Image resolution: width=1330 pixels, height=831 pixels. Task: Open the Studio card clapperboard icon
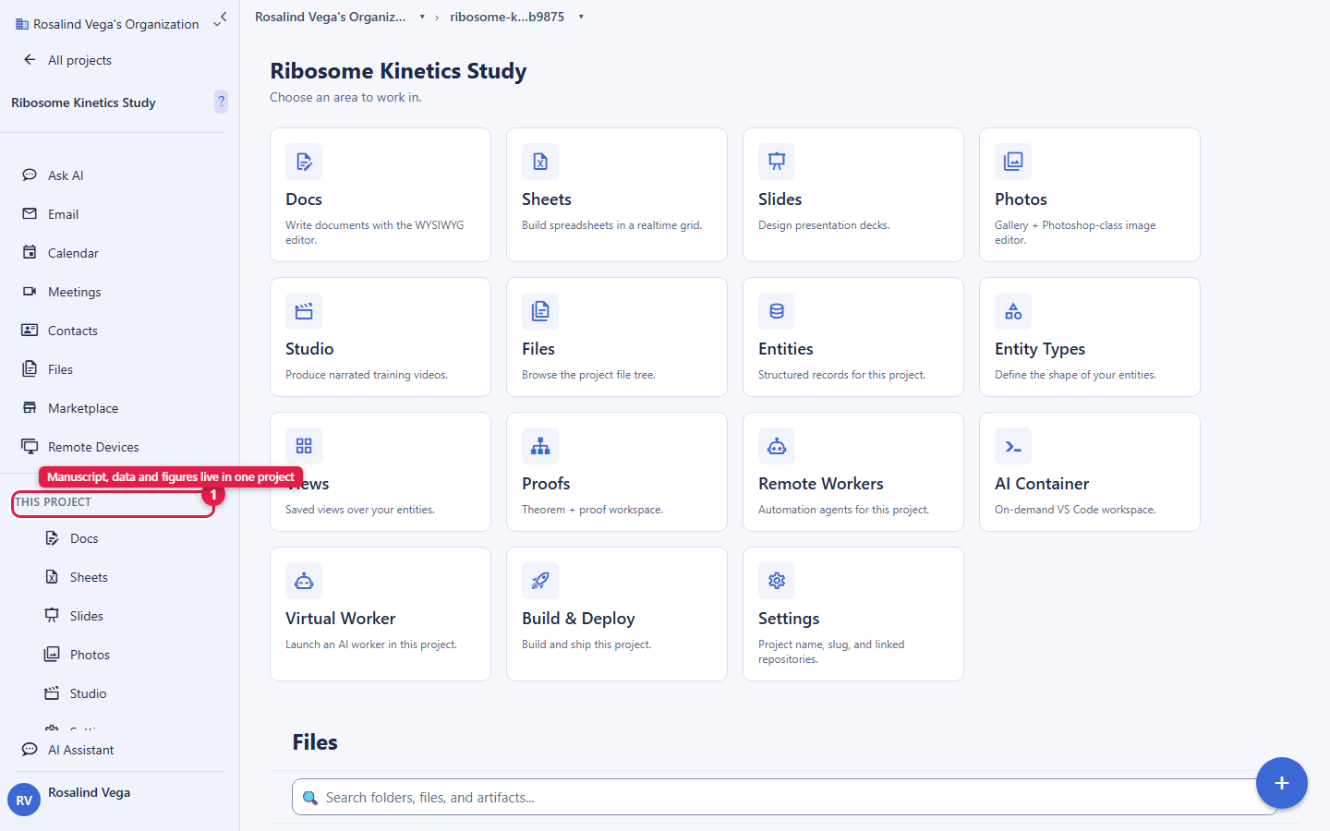[x=304, y=311]
